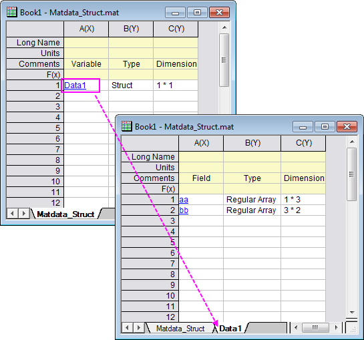
Task: Click select-all corner cell in front window
Action: (150, 144)
